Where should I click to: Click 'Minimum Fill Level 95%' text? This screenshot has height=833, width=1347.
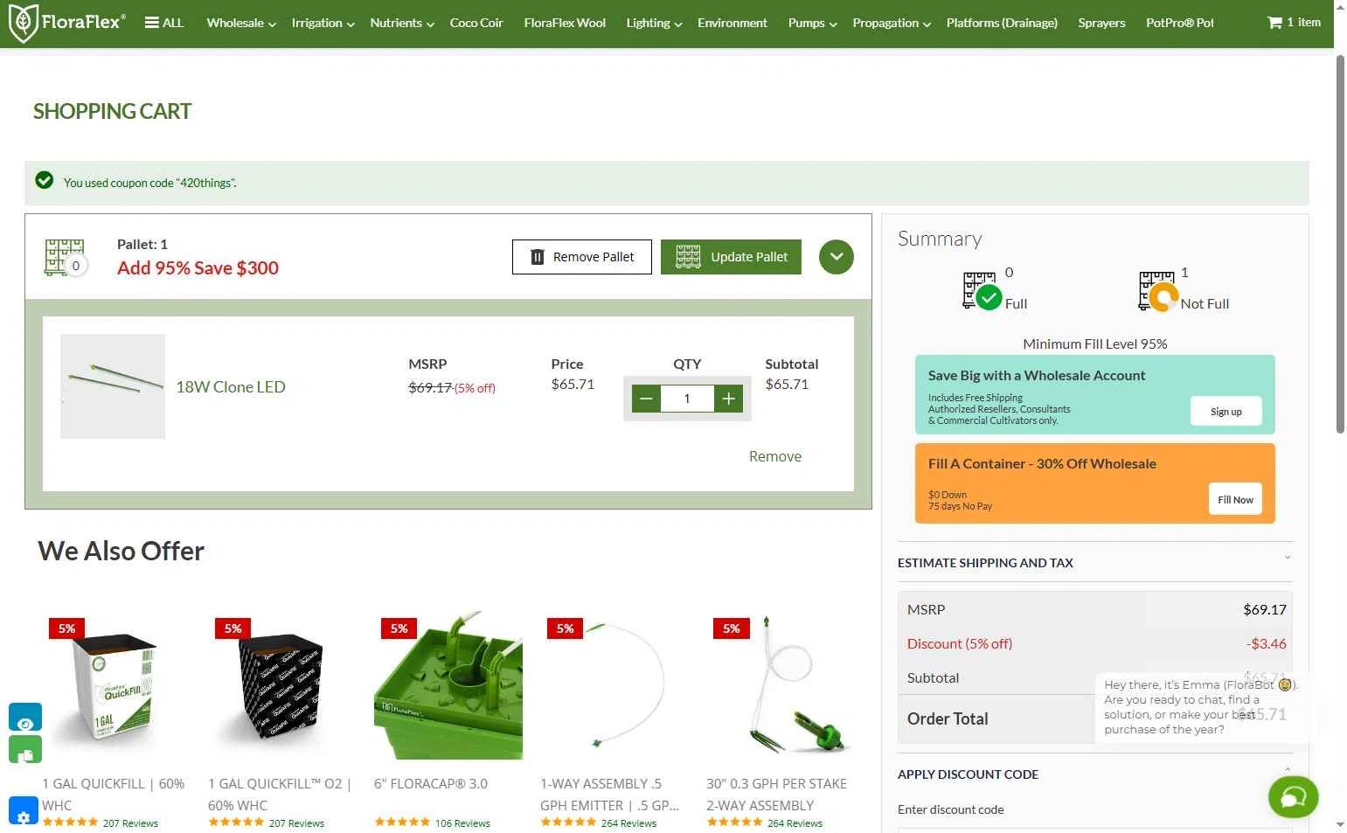point(1095,344)
